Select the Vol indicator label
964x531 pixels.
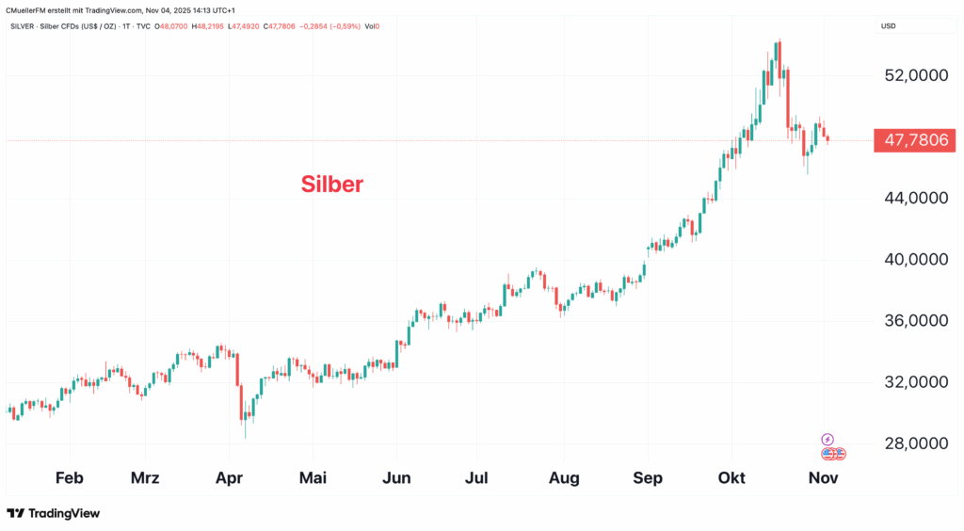tap(372, 25)
